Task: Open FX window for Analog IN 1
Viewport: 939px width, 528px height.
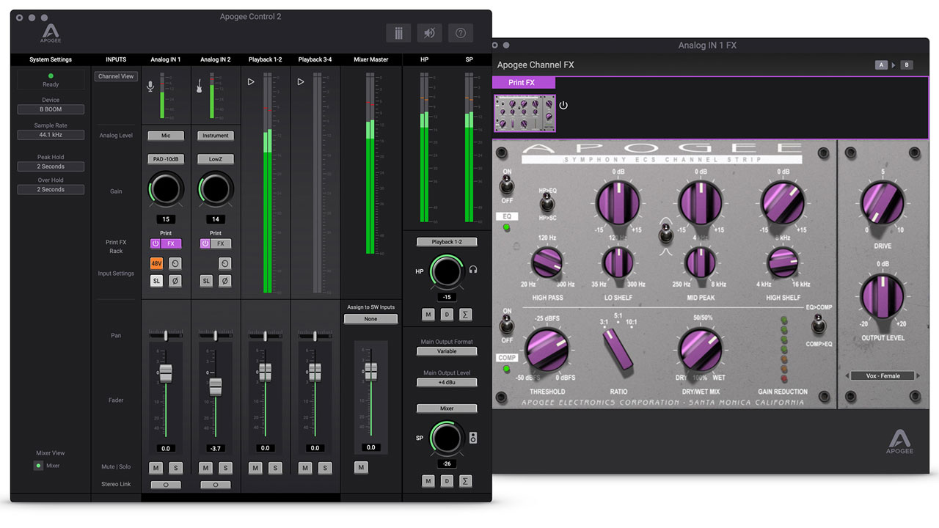Action: [x=171, y=243]
